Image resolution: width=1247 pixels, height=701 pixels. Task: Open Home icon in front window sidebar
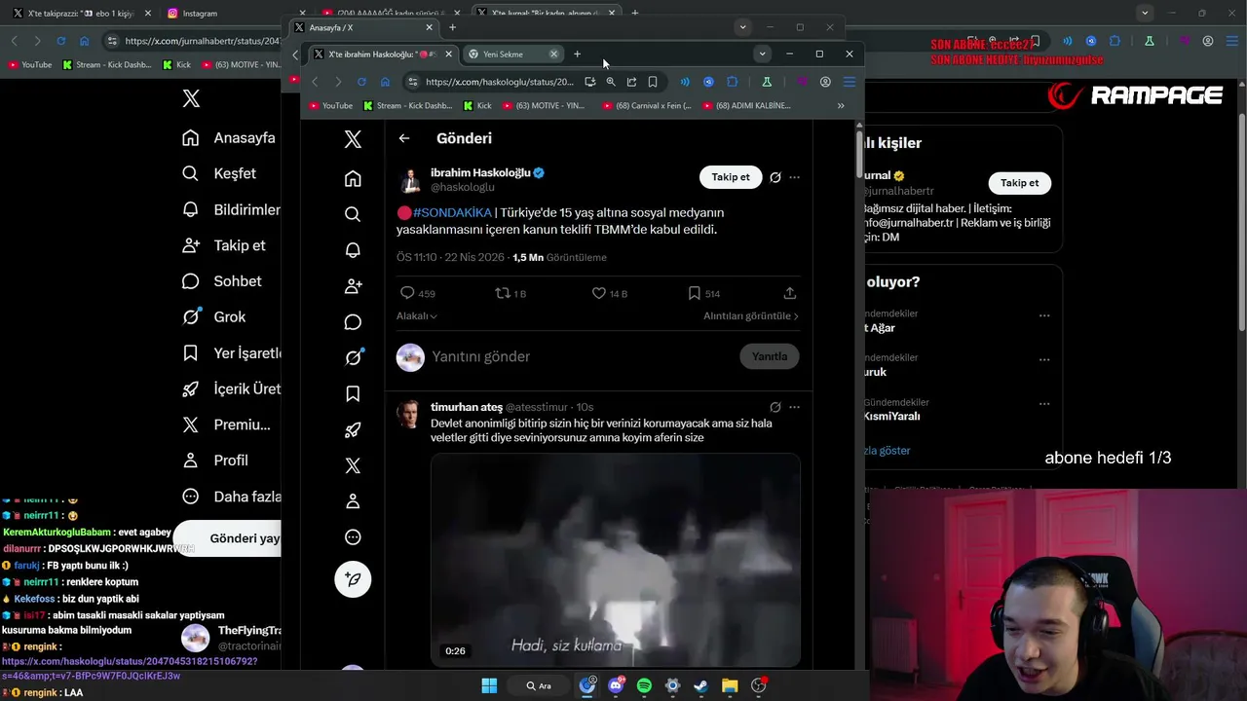(353, 178)
